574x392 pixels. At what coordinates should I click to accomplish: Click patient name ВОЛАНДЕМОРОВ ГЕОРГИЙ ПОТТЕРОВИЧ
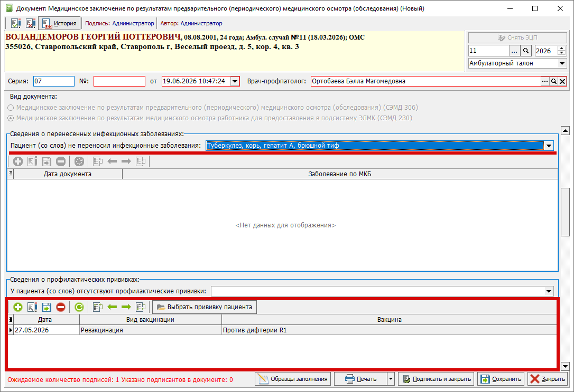click(94, 37)
